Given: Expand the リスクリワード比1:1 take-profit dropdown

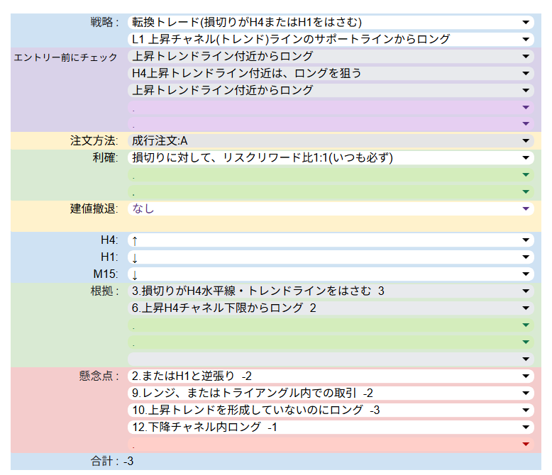Looking at the screenshot, I should coord(331,157).
